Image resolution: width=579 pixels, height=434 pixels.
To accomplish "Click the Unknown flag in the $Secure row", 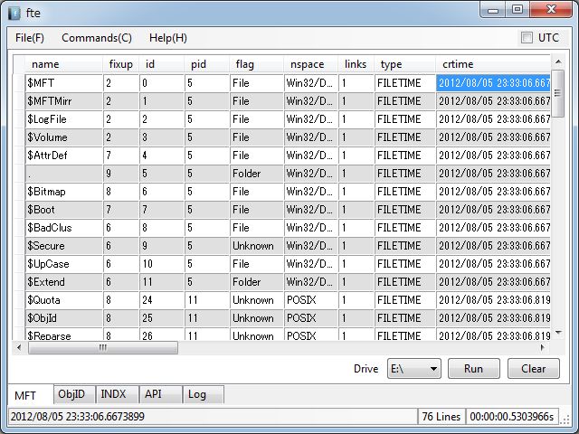I will [x=257, y=245].
